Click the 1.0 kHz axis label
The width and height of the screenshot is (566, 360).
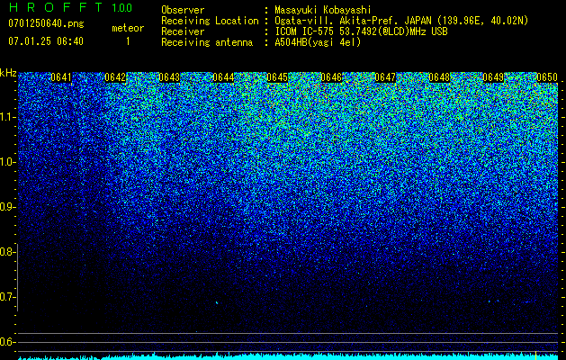coord(8,162)
